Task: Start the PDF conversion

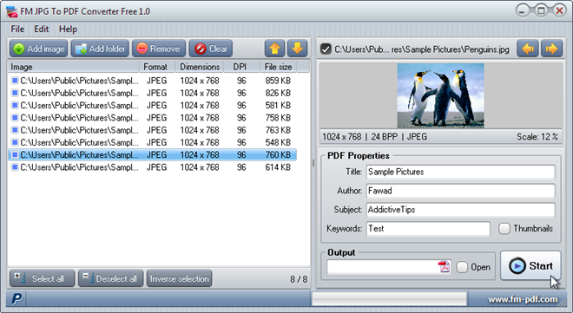Action: [x=530, y=265]
